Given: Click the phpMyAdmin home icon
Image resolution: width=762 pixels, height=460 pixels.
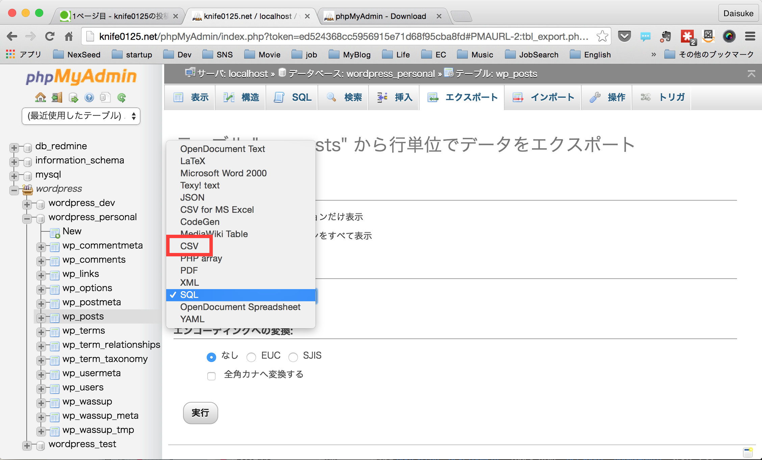Looking at the screenshot, I should click(x=41, y=98).
